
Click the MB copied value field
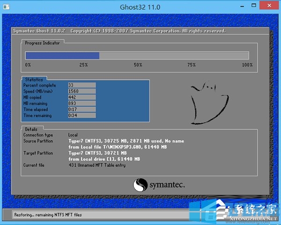pos(81,97)
